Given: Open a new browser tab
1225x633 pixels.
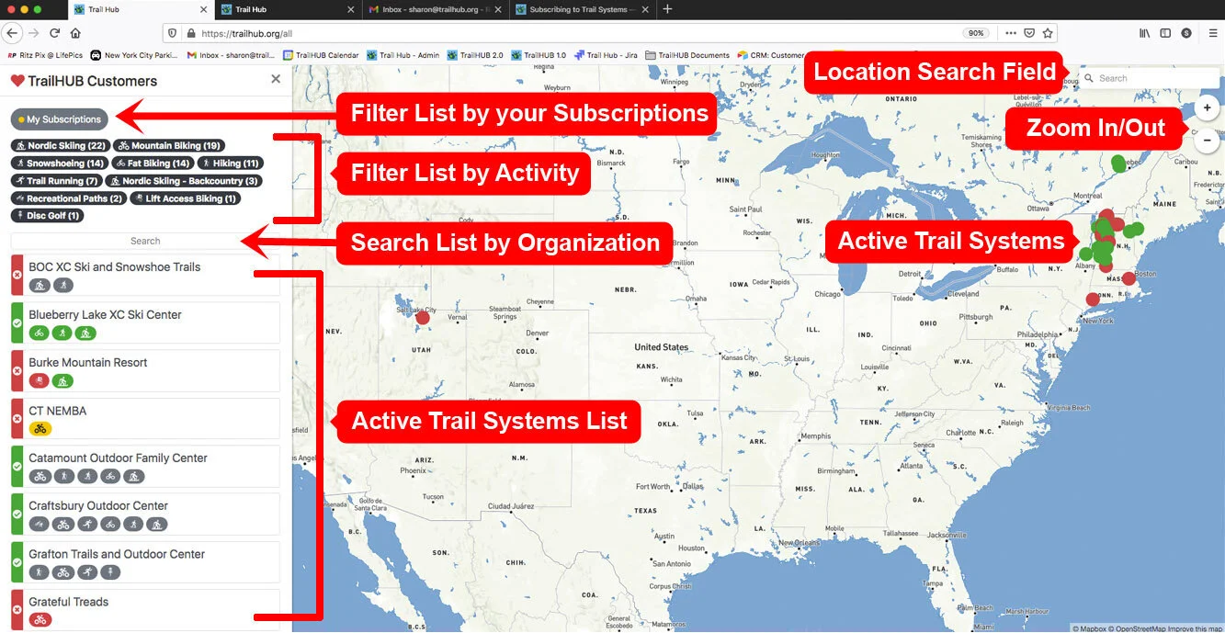Looking at the screenshot, I should point(667,9).
